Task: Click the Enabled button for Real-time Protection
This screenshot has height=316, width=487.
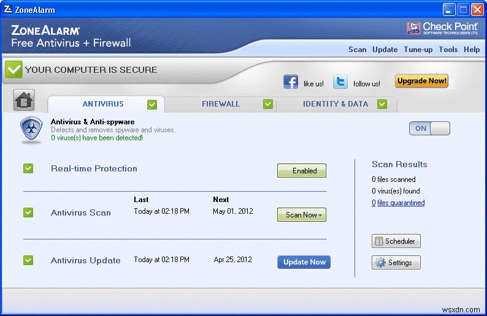Action: 302,171
